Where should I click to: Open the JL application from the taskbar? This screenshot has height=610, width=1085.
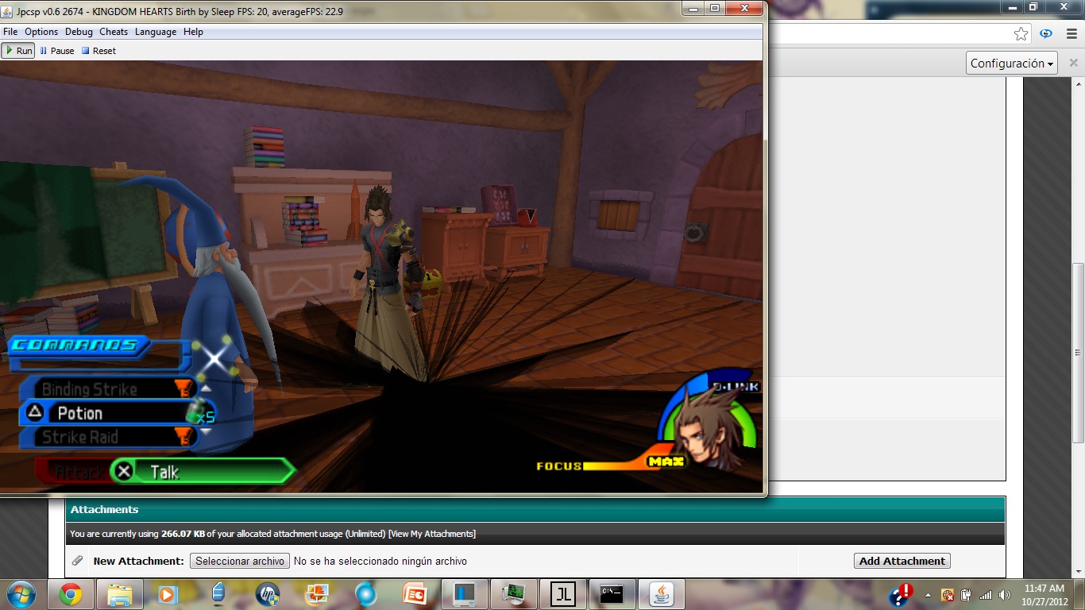coord(563,594)
